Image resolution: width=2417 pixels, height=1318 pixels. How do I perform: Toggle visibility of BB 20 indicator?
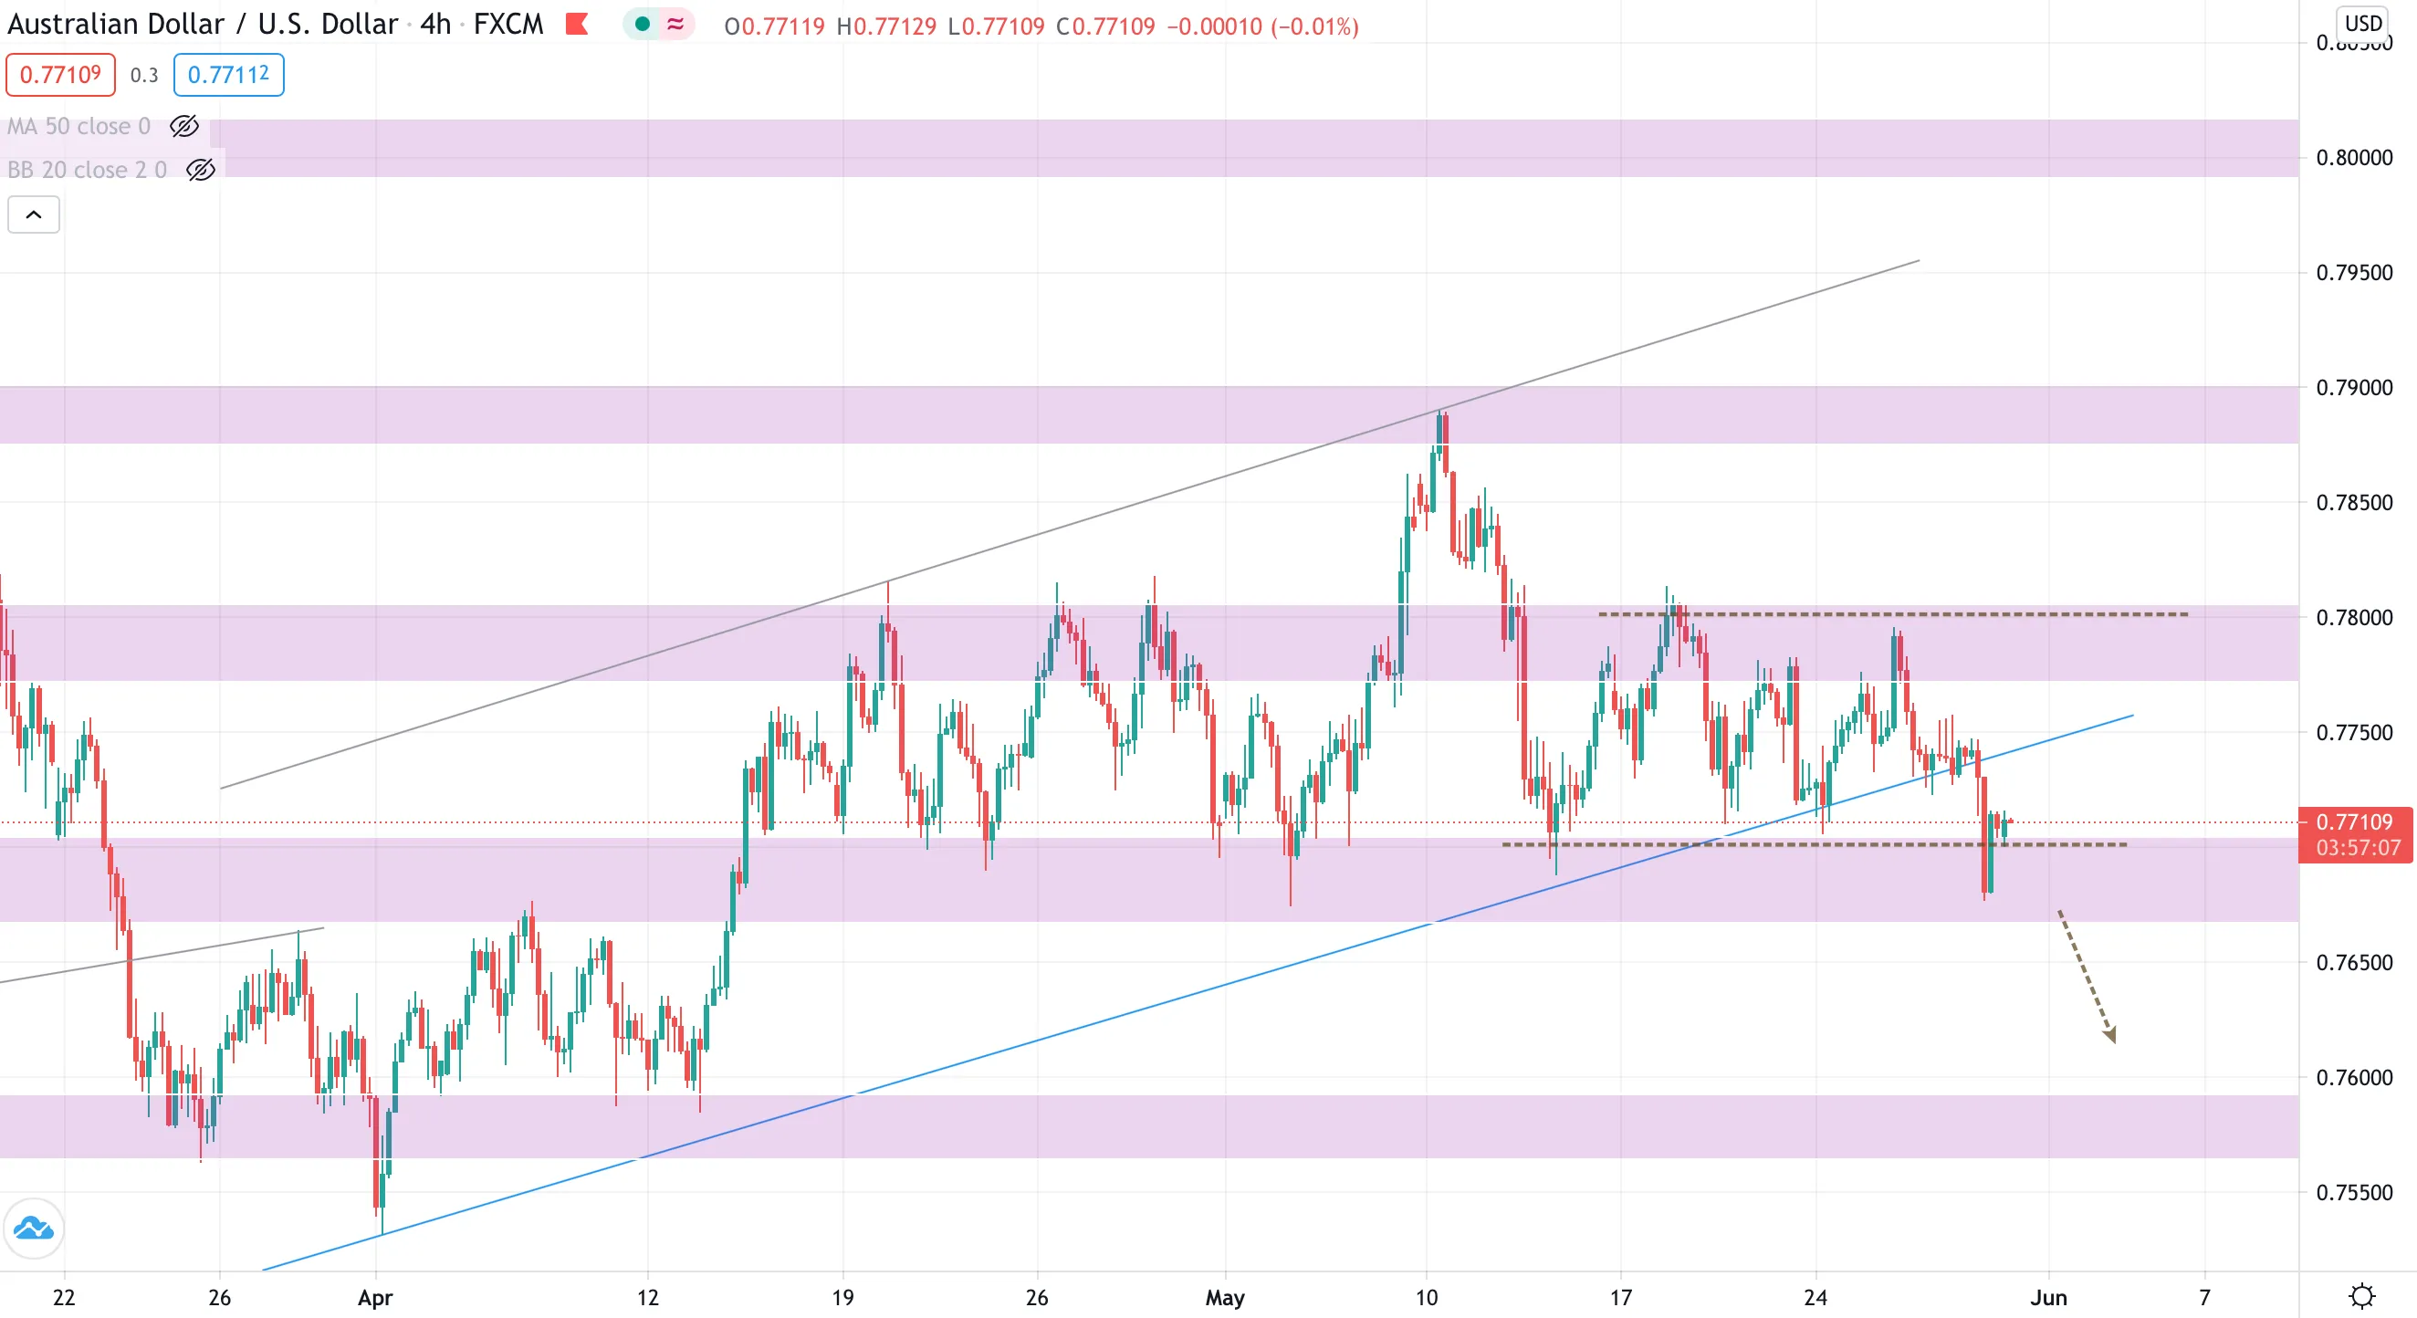(x=201, y=170)
